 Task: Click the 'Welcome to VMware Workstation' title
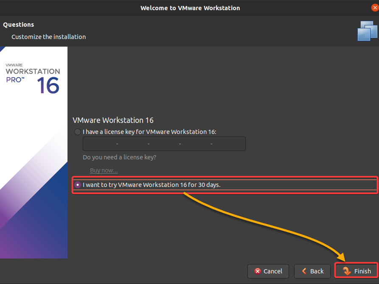(190, 8)
